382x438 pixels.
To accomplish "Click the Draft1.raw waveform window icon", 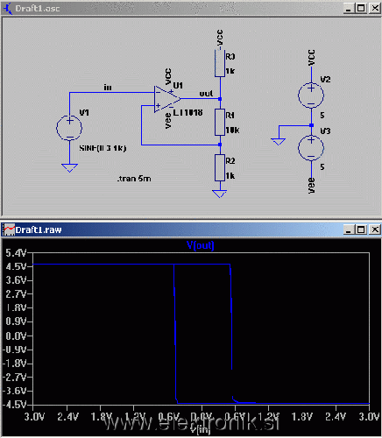I will click(8, 230).
